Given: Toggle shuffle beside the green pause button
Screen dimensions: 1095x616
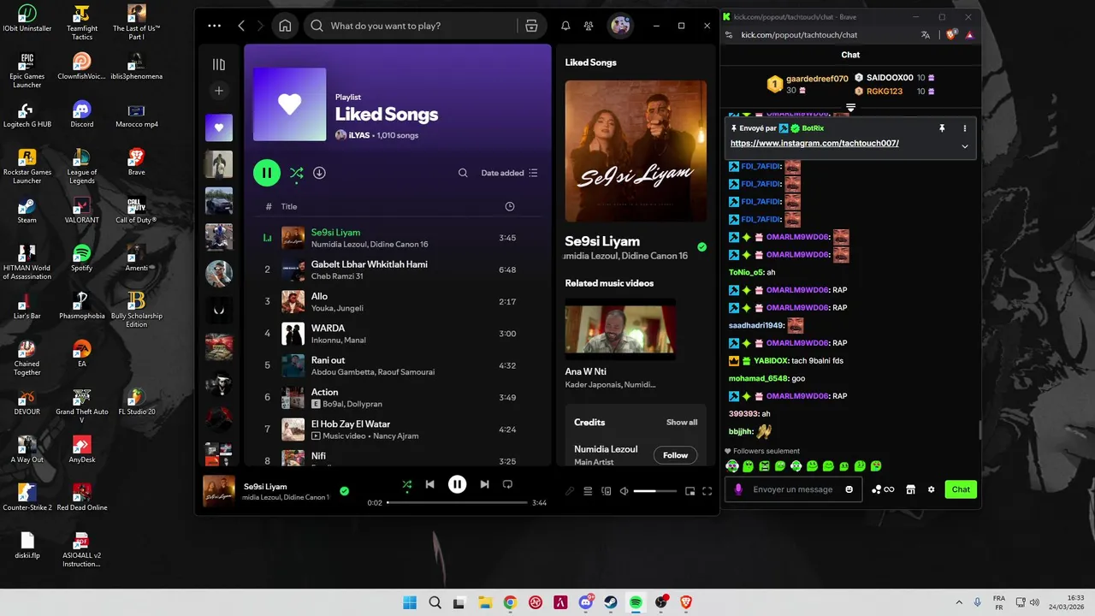Looking at the screenshot, I should coord(296,173).
